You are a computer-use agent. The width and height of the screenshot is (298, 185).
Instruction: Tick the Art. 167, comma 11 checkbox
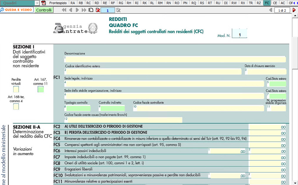tap(41, 89)
